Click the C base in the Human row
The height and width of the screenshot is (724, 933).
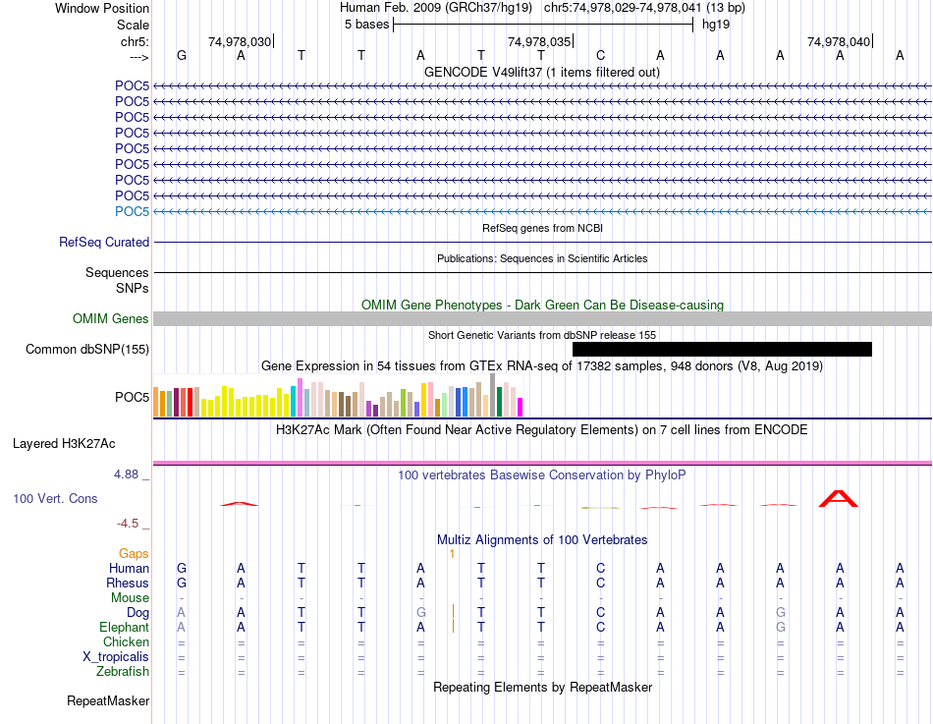(x=600, y=568)
